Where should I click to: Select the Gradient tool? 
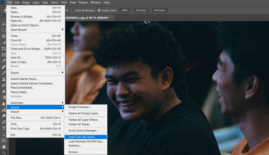coord(4,98)
